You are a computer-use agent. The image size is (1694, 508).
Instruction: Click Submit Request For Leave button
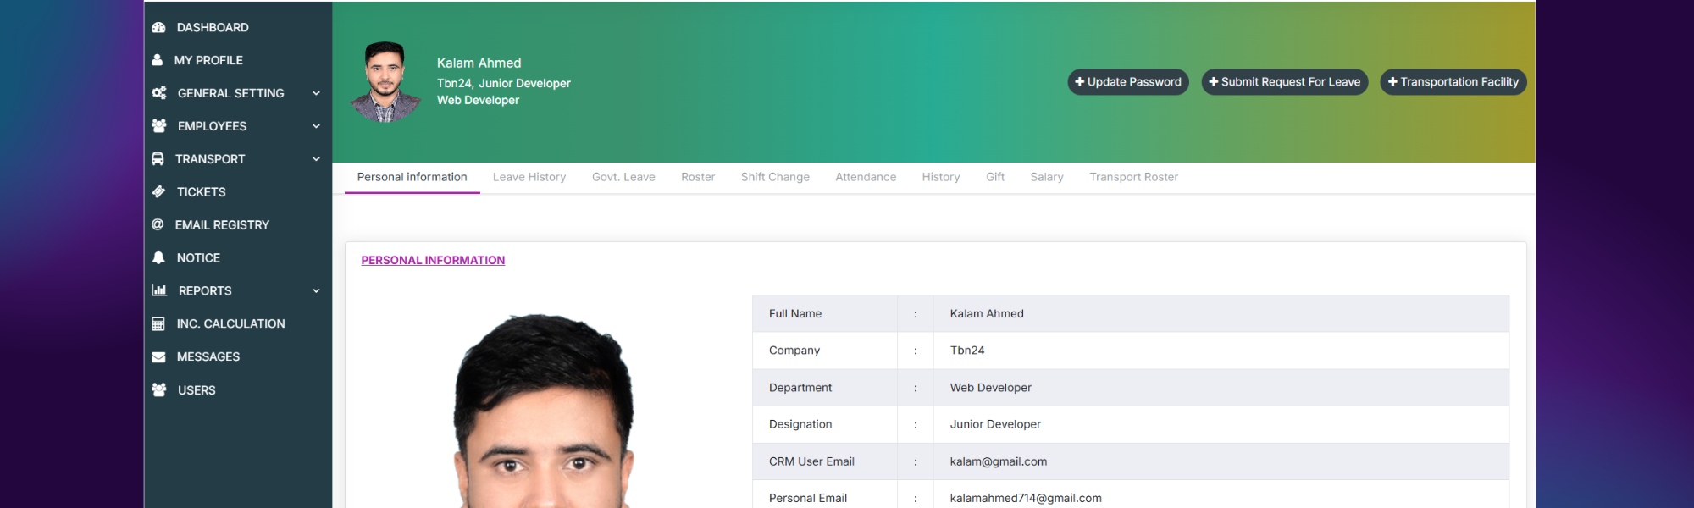(x=1284, y=82)
